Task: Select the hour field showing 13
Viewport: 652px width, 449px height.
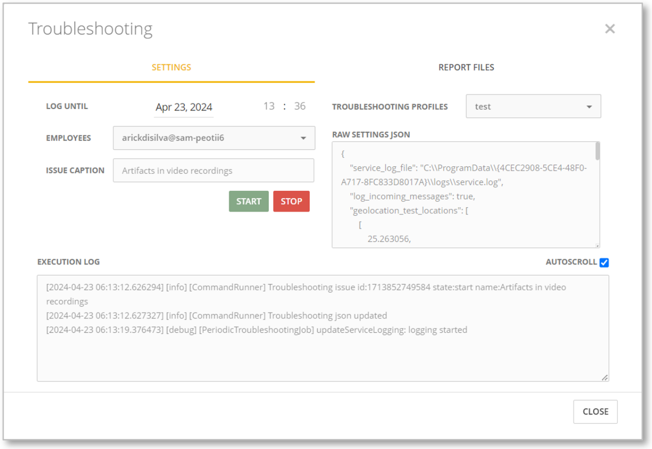Action: [x=269, y=106]
